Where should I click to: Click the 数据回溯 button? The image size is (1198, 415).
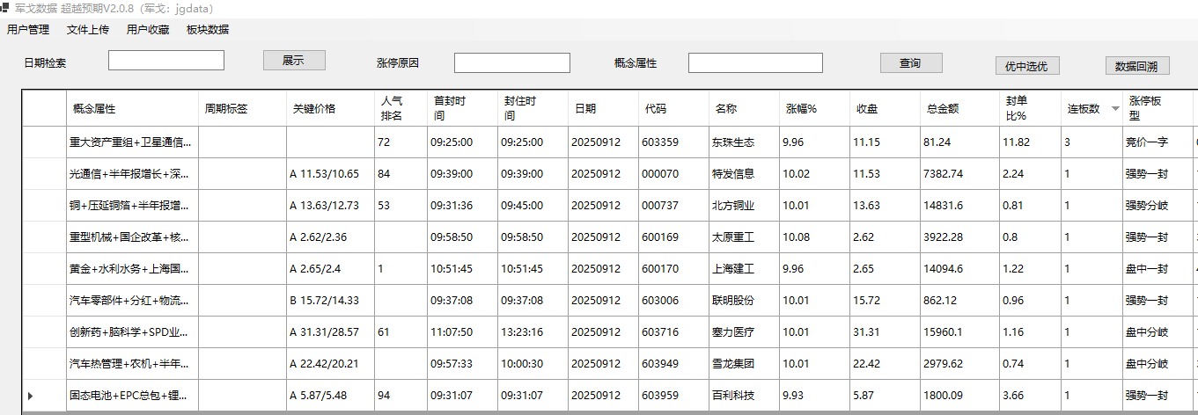coord(1136,66)
